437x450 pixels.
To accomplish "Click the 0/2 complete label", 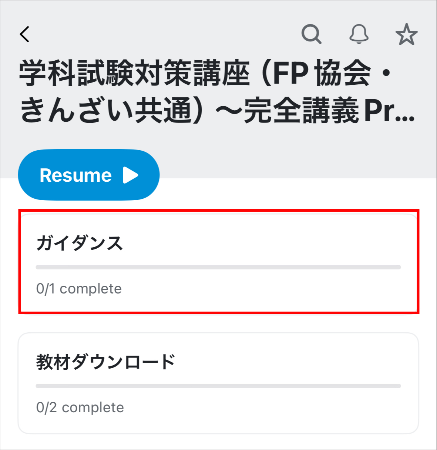I will pos(80,407).
